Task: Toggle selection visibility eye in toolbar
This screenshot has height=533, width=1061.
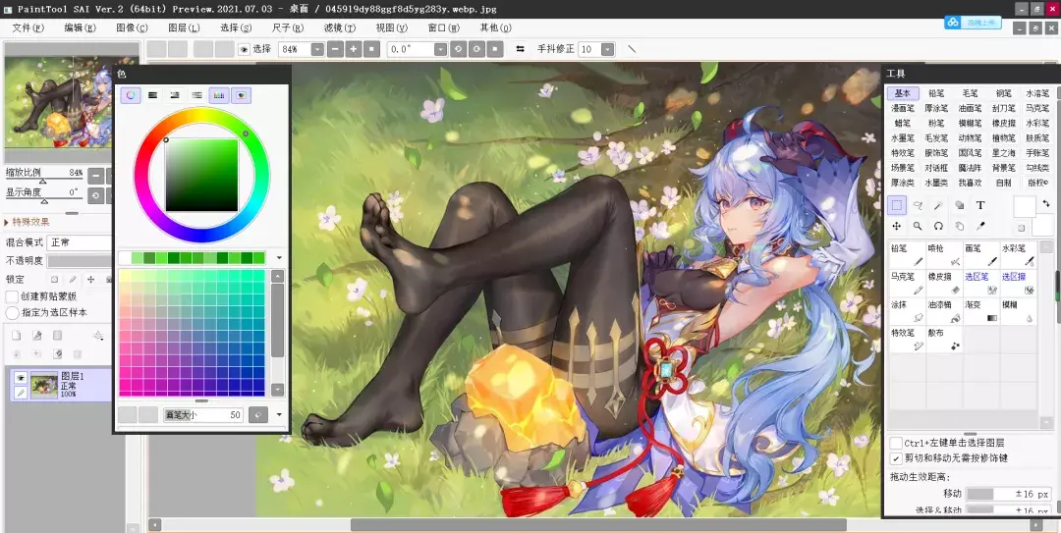Action: [244, 49]
